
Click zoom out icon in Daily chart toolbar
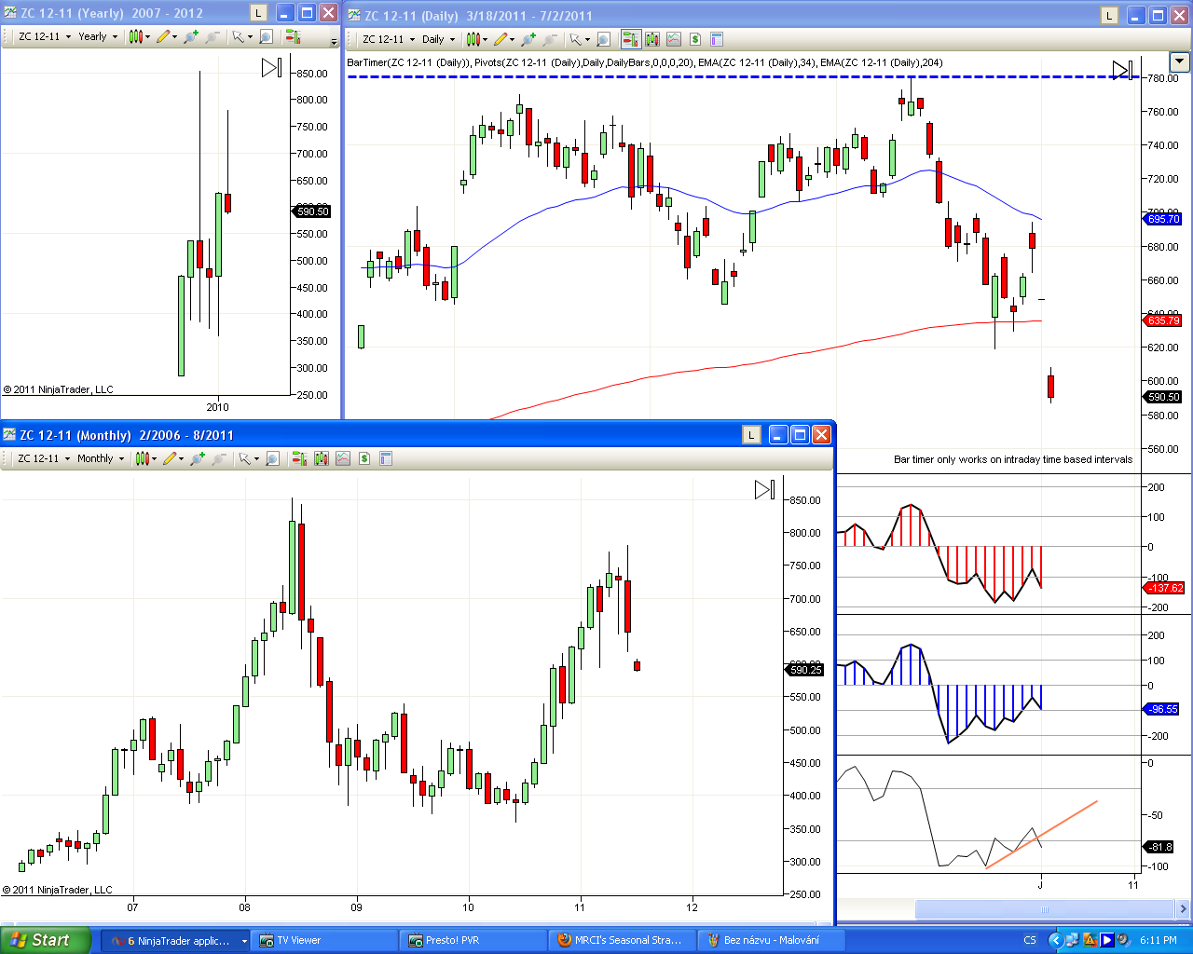[x=550, y=39]
